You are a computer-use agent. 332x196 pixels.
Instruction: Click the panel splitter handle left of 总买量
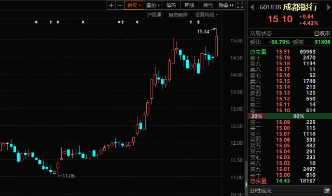click(246, 185)
